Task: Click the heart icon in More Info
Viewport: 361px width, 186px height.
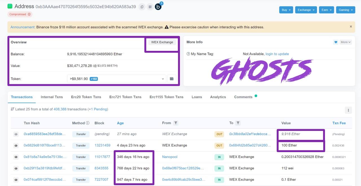Action: (336, 42)
